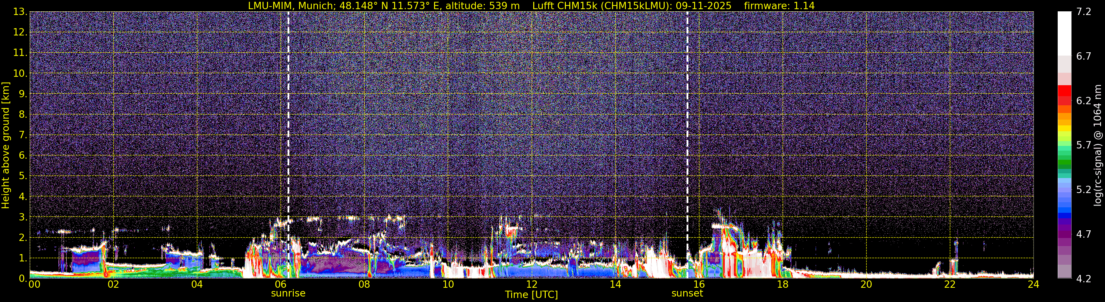Click the white segment at the colorbar top
The image size is (1105, 302).
point(1065,34)
